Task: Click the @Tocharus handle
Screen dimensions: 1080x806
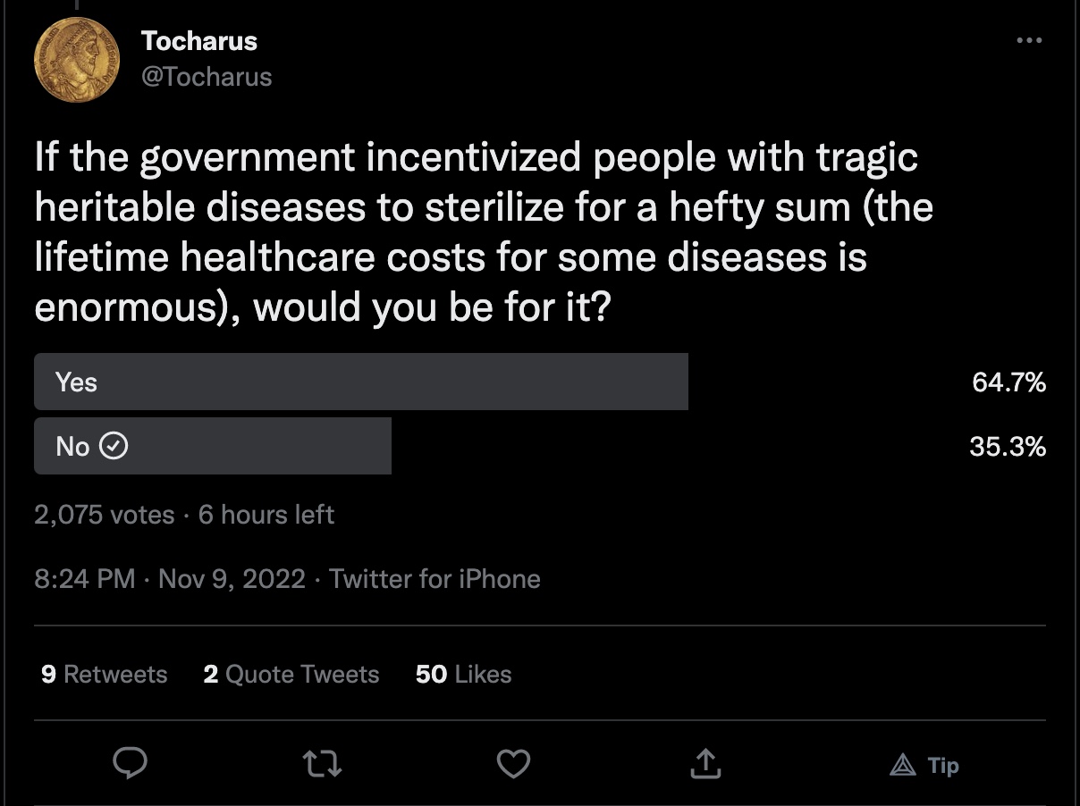Action: (206, 77)
